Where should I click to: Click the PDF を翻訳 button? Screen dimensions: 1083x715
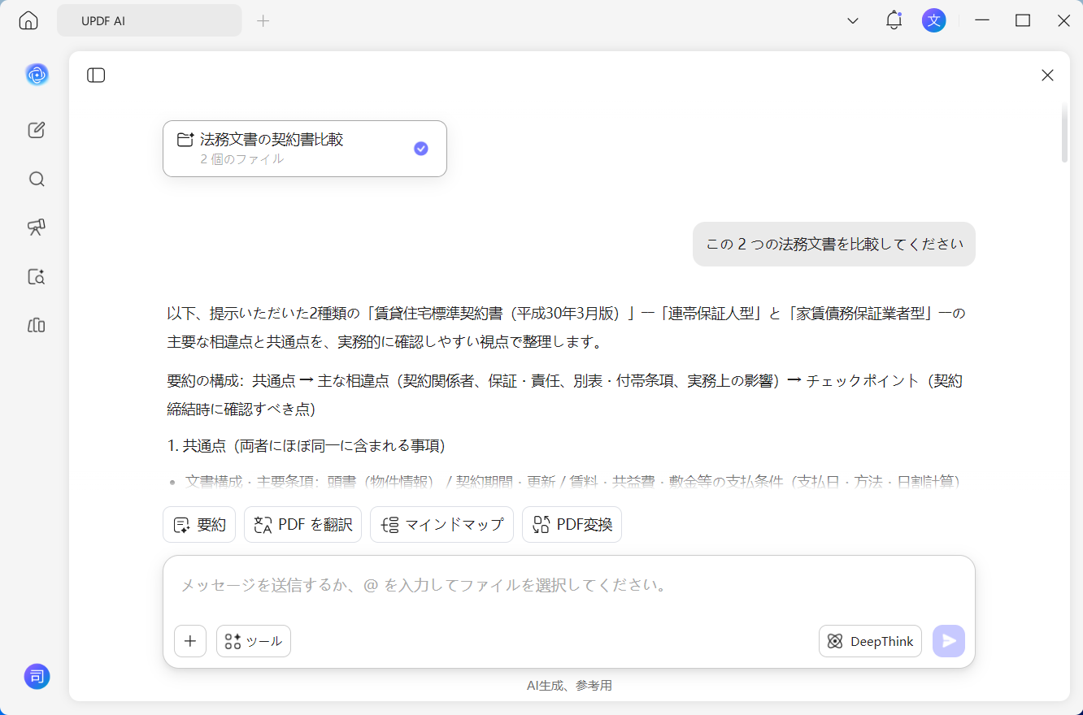(302, 525)
